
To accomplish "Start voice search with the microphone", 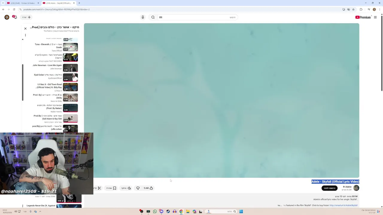I will (143, 17).
